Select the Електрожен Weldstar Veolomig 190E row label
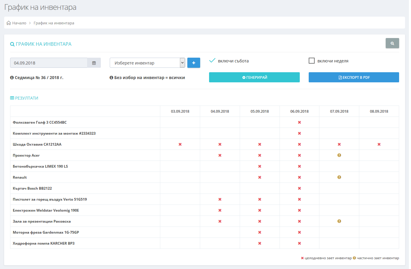411x269 pixels. tap(46, 210)
